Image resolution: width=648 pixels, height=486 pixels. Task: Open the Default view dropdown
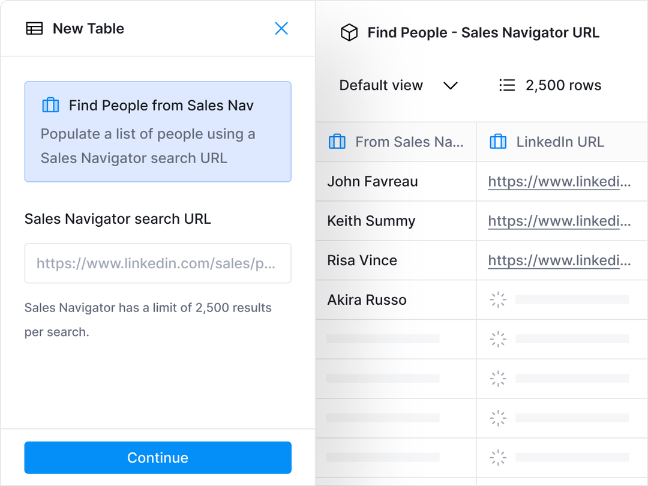398,85
